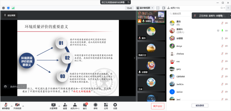Expand the arrow next to 共享屏幕

[59, 106]
